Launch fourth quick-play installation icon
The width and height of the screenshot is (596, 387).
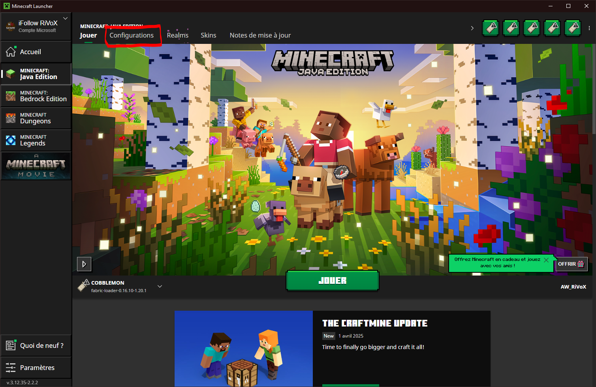(x=553, y=28)
